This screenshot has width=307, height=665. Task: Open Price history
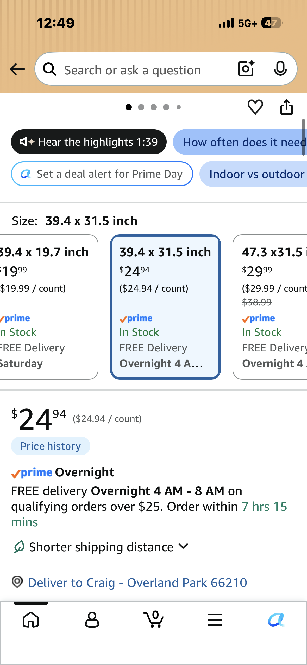[51, 446]
